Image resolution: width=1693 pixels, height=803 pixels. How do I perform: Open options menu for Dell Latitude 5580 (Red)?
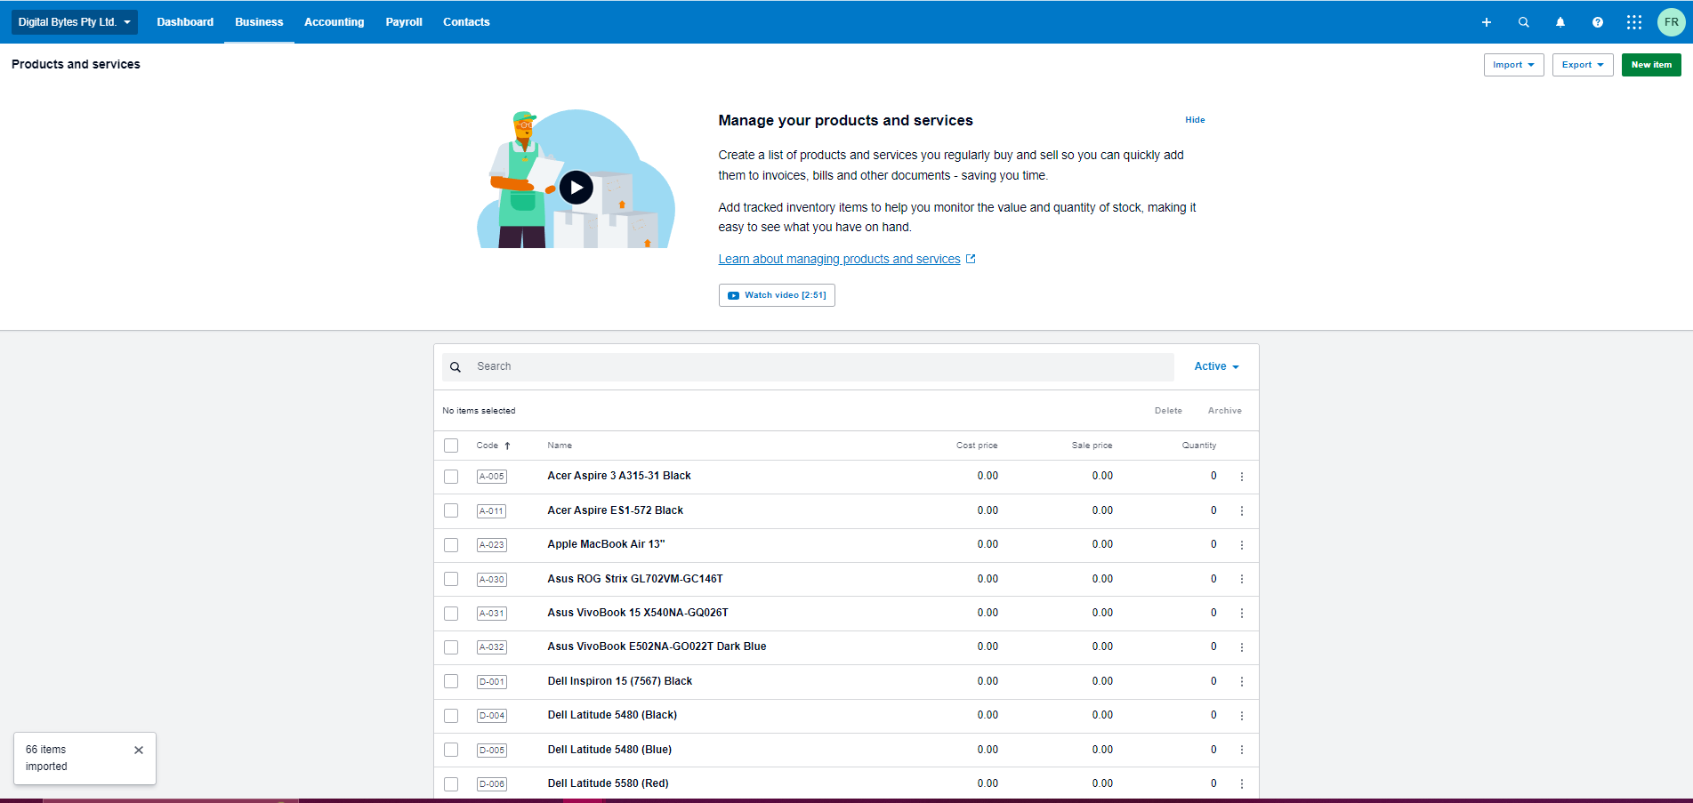(x=1242, y=783)
